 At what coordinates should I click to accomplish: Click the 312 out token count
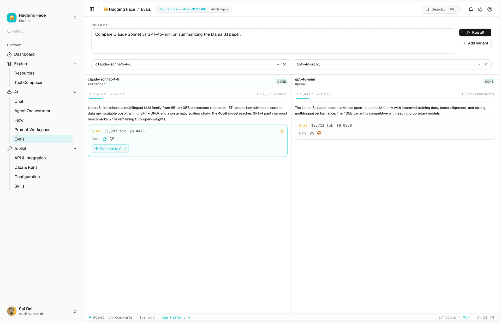[x=324, y=94]
